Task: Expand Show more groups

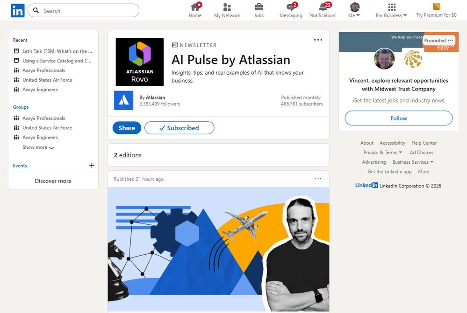Action: (38, 147)
